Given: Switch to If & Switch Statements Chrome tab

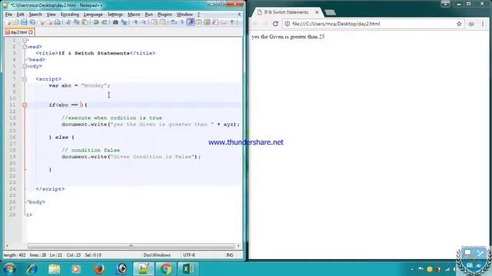Looking at the screenshot, I should [x=286, y=12].
